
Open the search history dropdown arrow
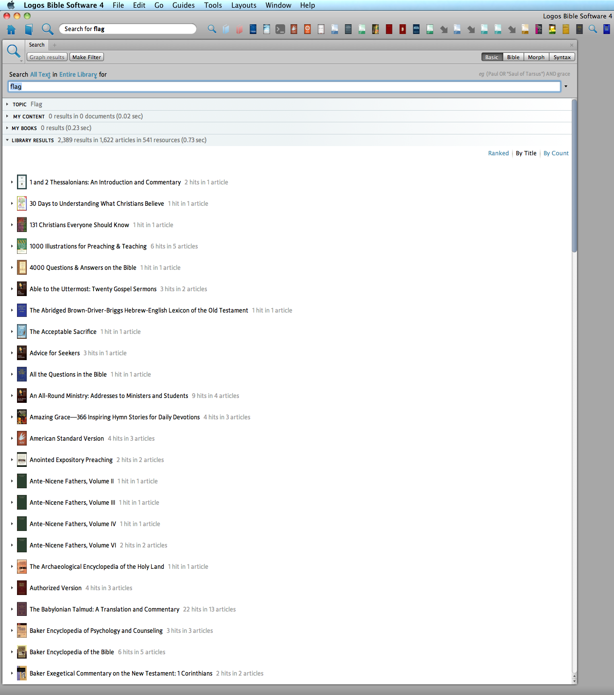pos(566,86)
